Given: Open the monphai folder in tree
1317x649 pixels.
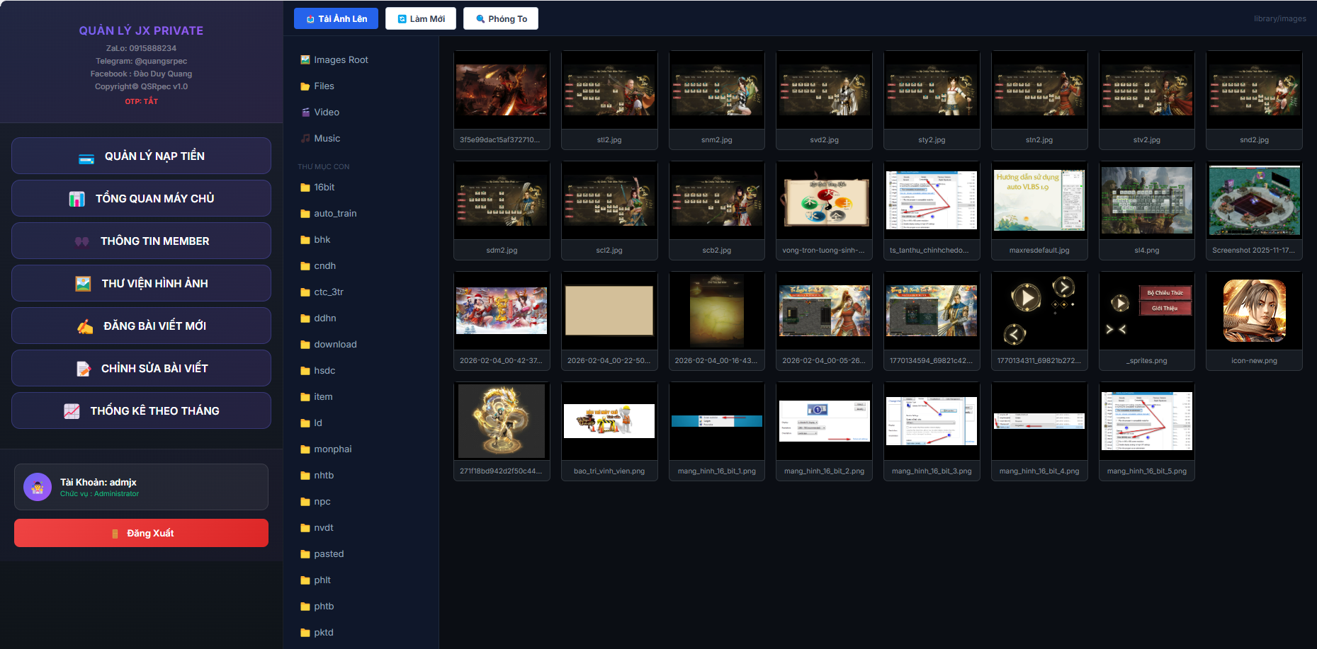Looking at the screenshot, I should click(332, 449).
